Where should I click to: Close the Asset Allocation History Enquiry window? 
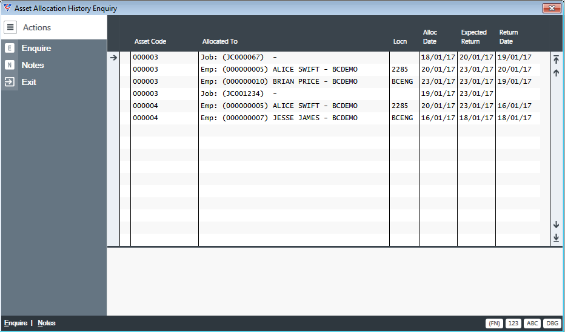coord(552,8)
